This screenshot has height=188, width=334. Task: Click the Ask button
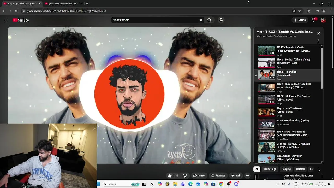[x=236, y=175]
